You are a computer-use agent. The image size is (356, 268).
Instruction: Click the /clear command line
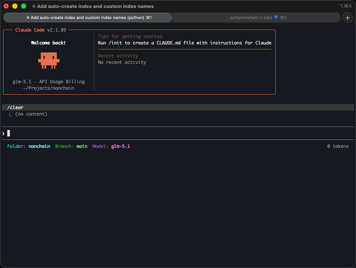pyautogui.click(x=178, y=107)
